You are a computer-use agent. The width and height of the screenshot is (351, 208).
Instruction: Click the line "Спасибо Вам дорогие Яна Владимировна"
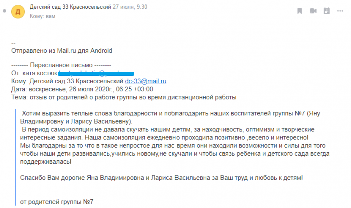tap(161, 178)
